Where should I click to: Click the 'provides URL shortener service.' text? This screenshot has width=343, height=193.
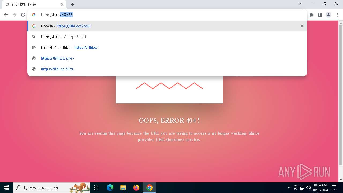(x=169, y=140)
